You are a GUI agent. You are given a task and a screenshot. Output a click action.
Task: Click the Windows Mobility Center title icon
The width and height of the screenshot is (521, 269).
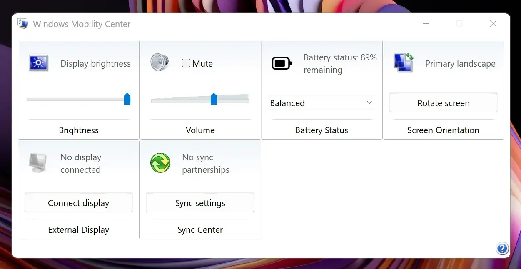(x=23, y=24)
